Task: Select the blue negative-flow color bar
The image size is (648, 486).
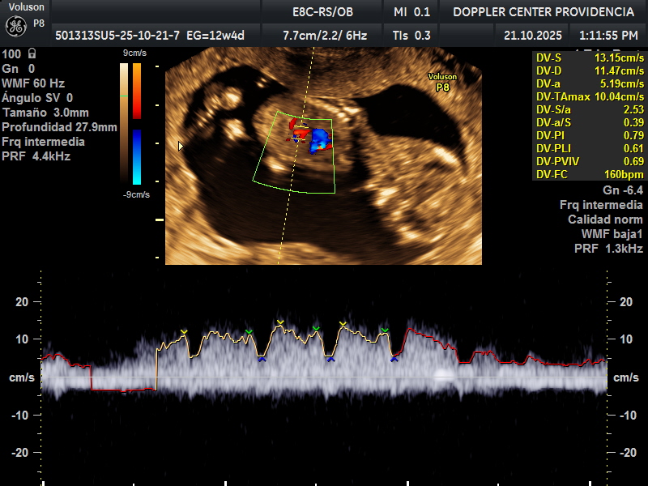Action: click(137, 156)
